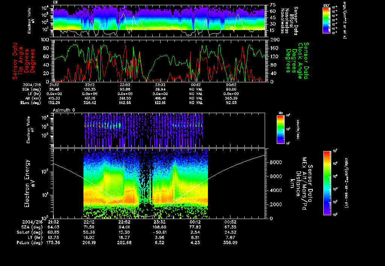This screenshot has width=385, height=266.
Task: Click upper table Alt value '416.41'
Action: (160, 98)
